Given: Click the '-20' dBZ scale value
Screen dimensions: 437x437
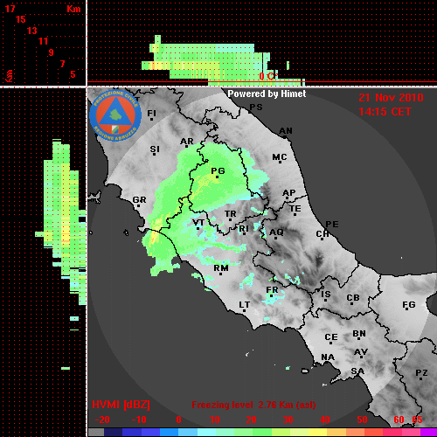Looking at the screenshot, I should point(102,420).
